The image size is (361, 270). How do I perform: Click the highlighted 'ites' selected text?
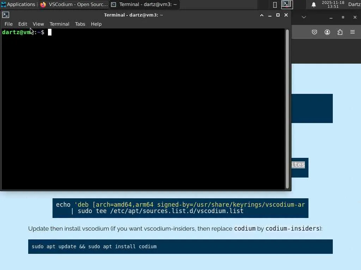click(298, 165)
